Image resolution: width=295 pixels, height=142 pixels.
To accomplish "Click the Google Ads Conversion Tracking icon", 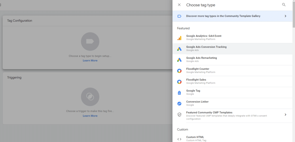I will (179, 49).
